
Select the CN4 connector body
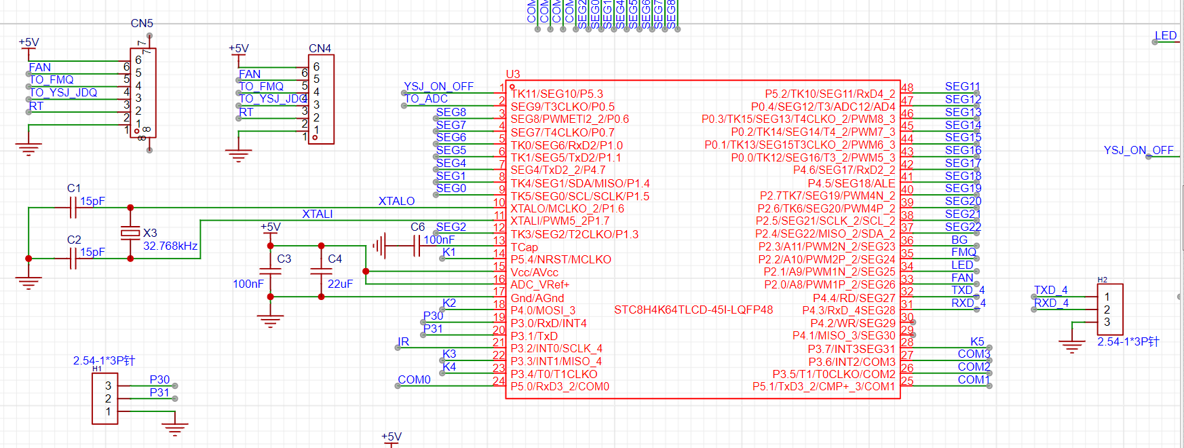321,100
